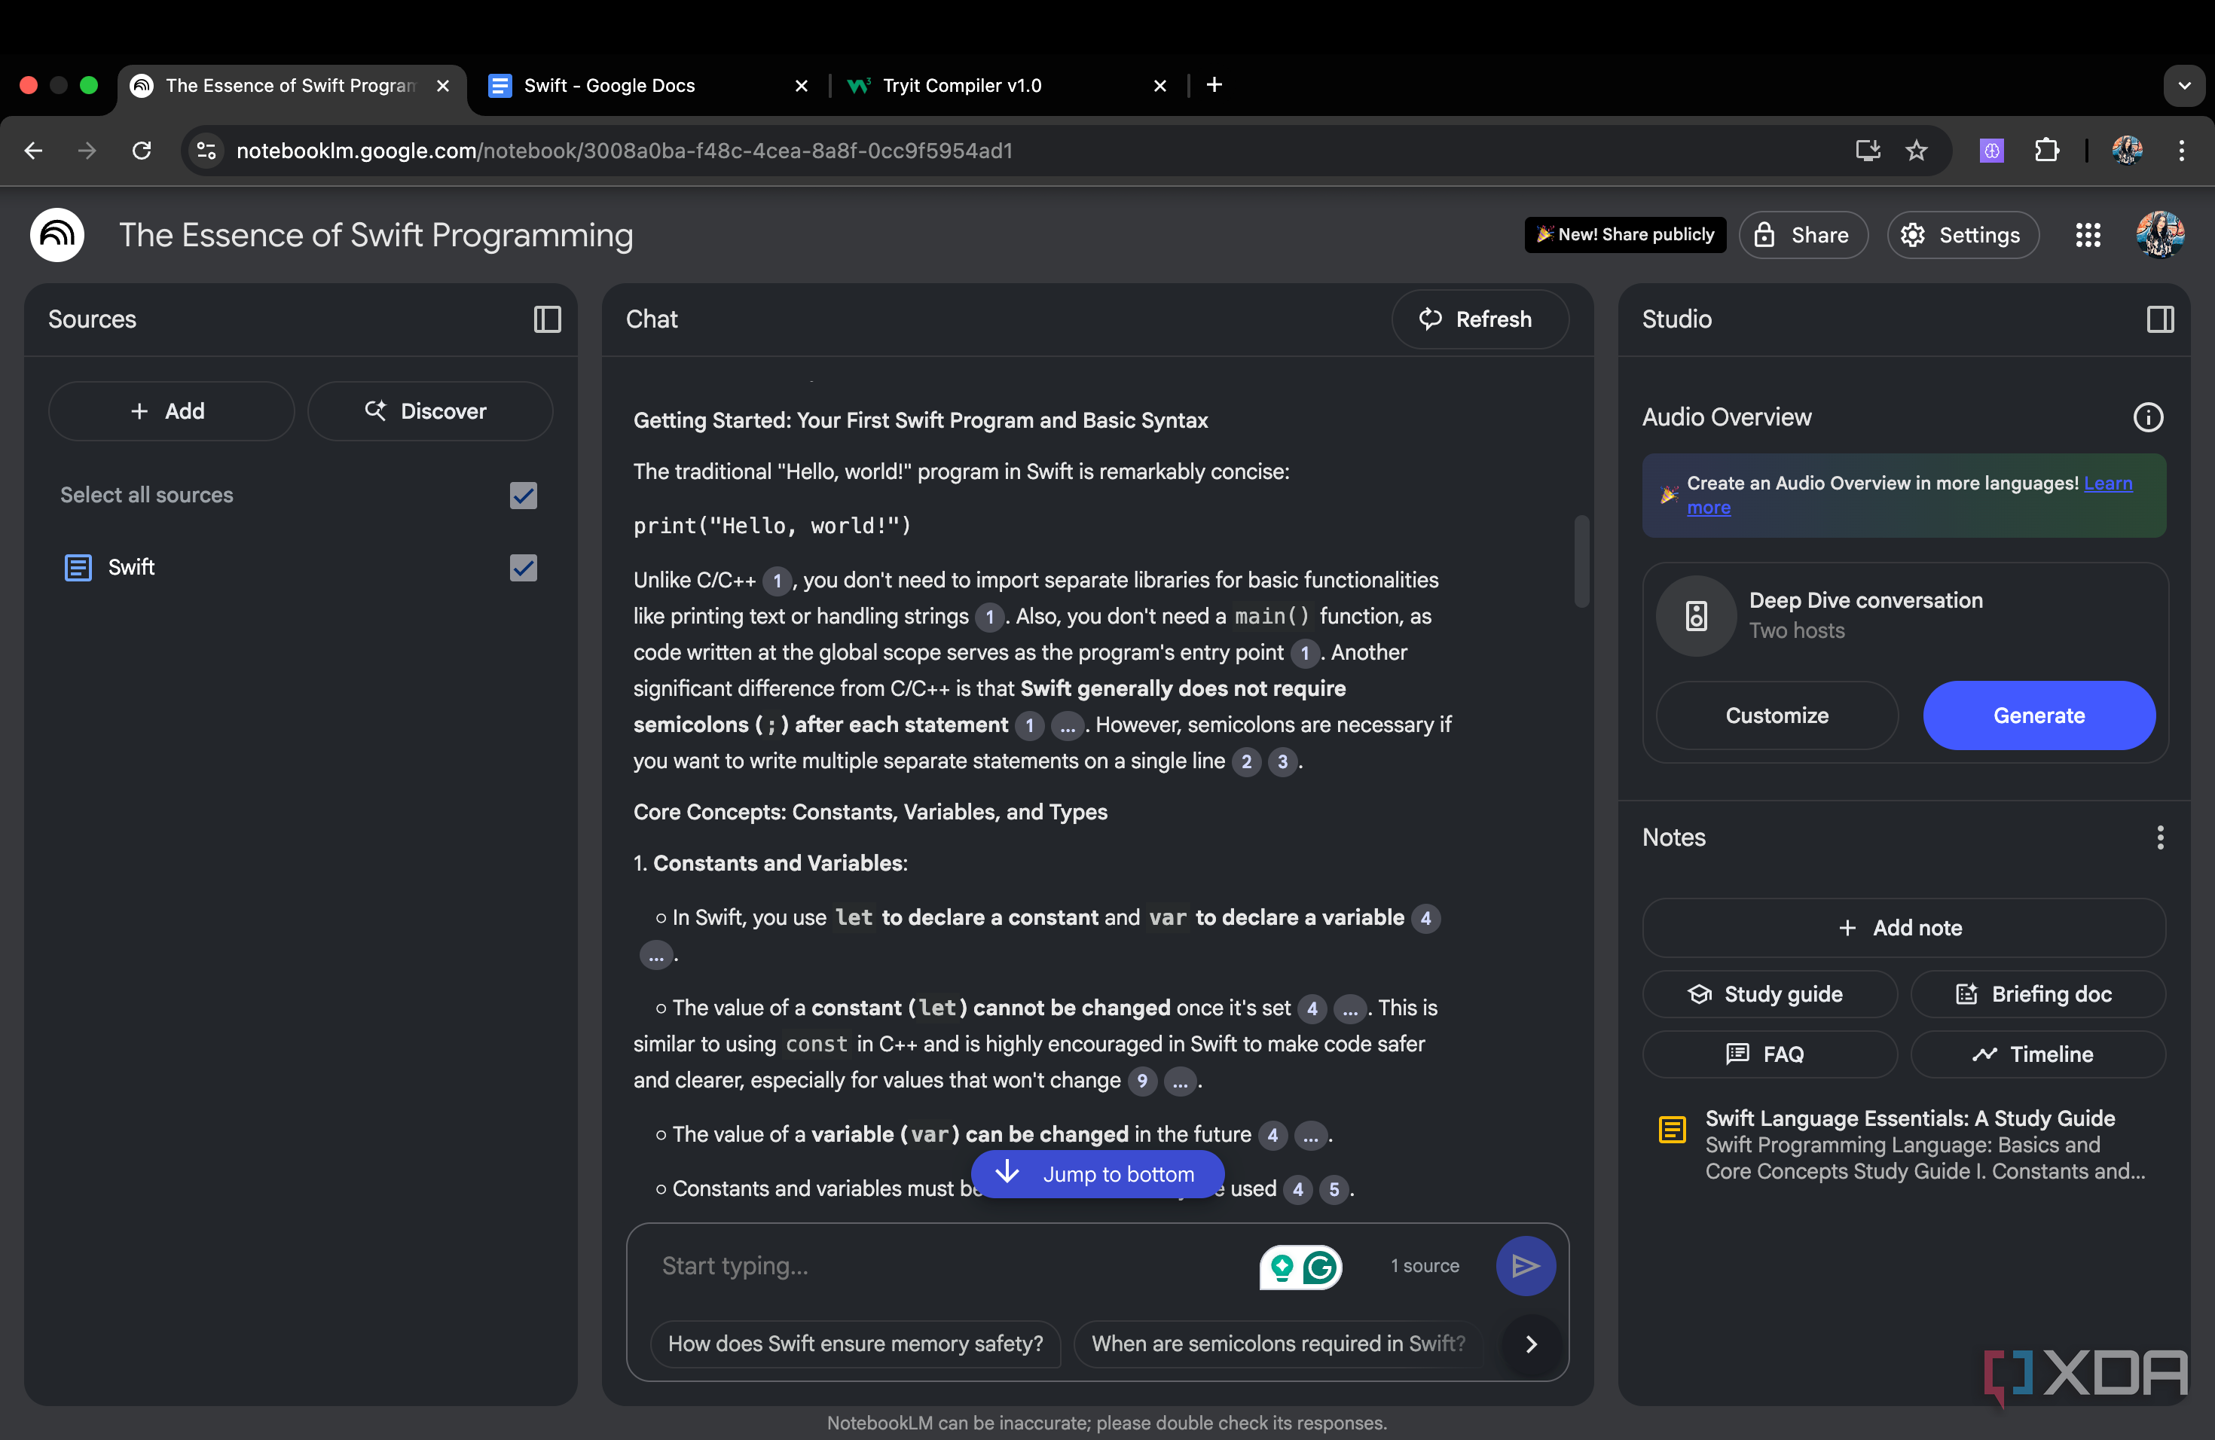2215x1440 pixels.
Task: Collapse the Sources panel
Action: tap(547, 319)
